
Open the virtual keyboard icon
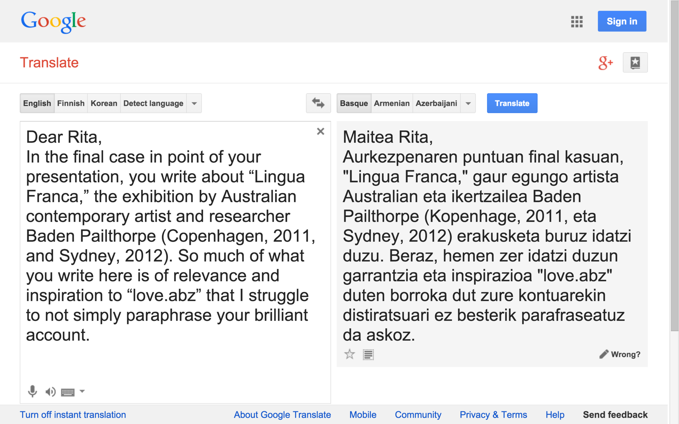(68, 392)
